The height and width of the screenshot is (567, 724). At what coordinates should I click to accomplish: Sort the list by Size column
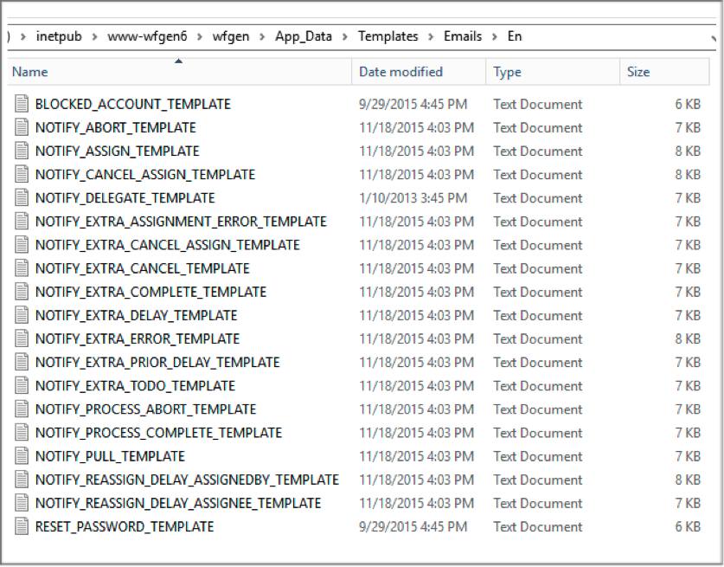[x=638, y=72]
